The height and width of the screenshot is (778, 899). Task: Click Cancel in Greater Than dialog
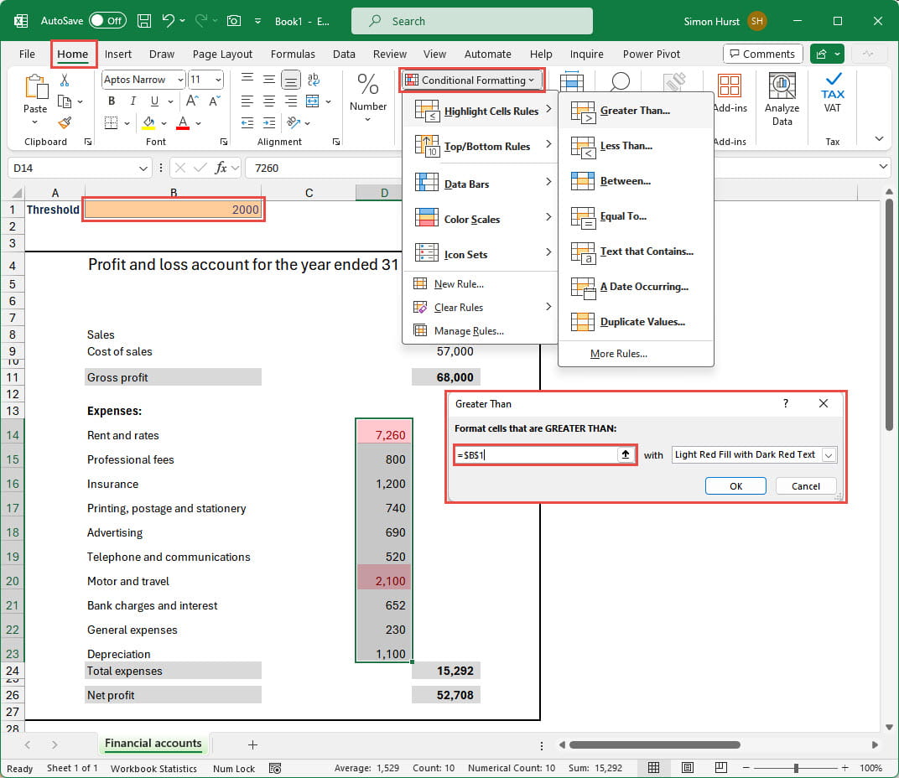tap(805, 485)
